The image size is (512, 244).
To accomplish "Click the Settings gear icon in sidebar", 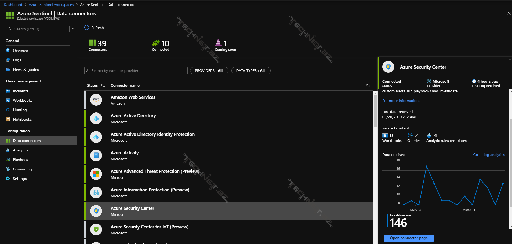I will [x=8, y=179].
